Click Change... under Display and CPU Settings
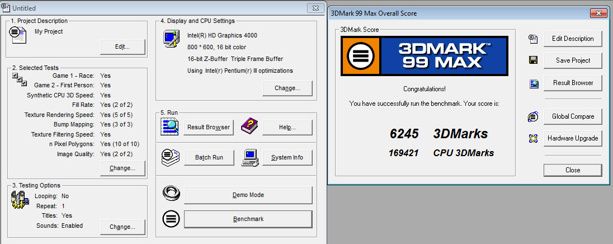The height and width of the screenshot is (244, 613). coord(287,88)
